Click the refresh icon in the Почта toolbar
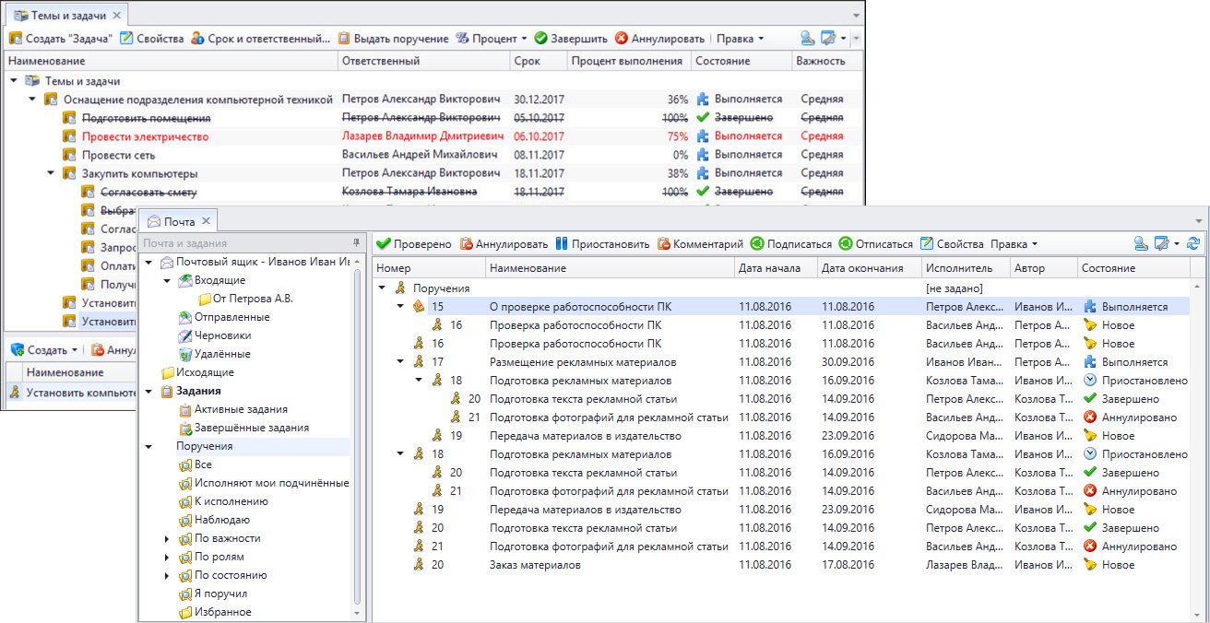Image resolution: width=1210 pixels, height=623 pixels. [1193, 244]
